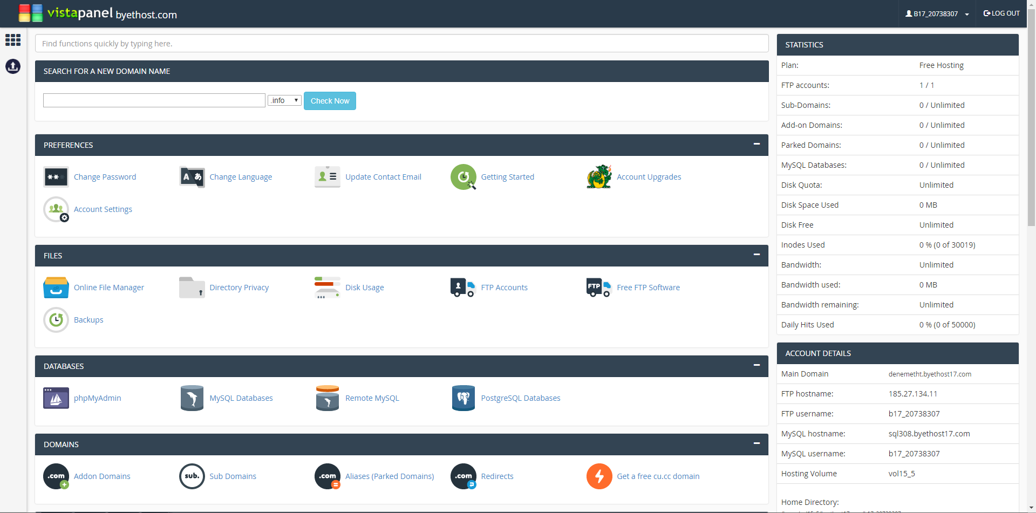Select the MySQL hostname sql308.byethost17.com

pyautogui.click(x=929, y=434)
